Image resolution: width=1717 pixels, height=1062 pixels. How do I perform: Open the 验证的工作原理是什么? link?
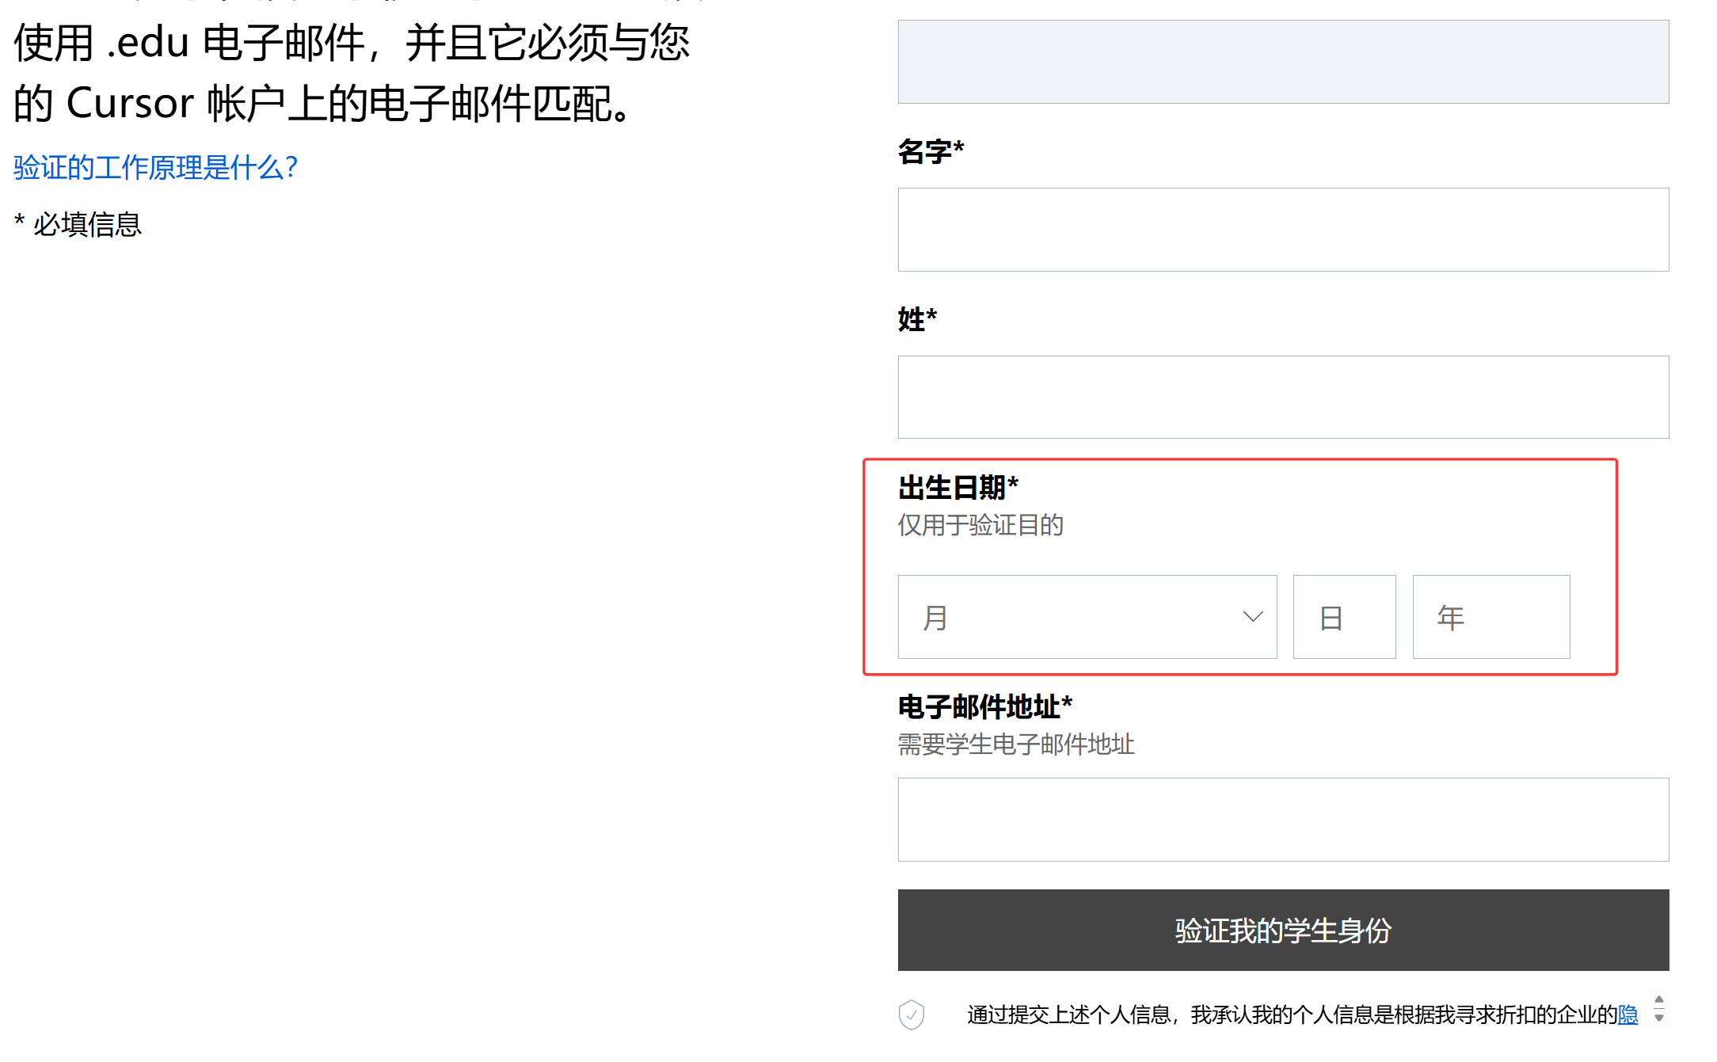[155, 168]
